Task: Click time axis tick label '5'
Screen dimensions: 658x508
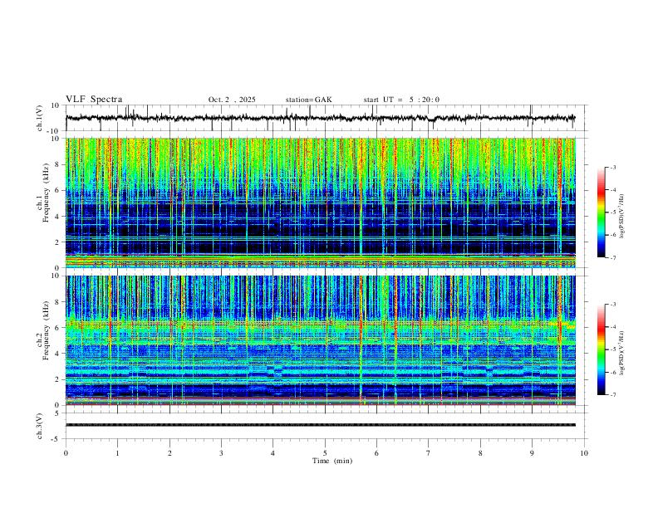Action: 325,453
